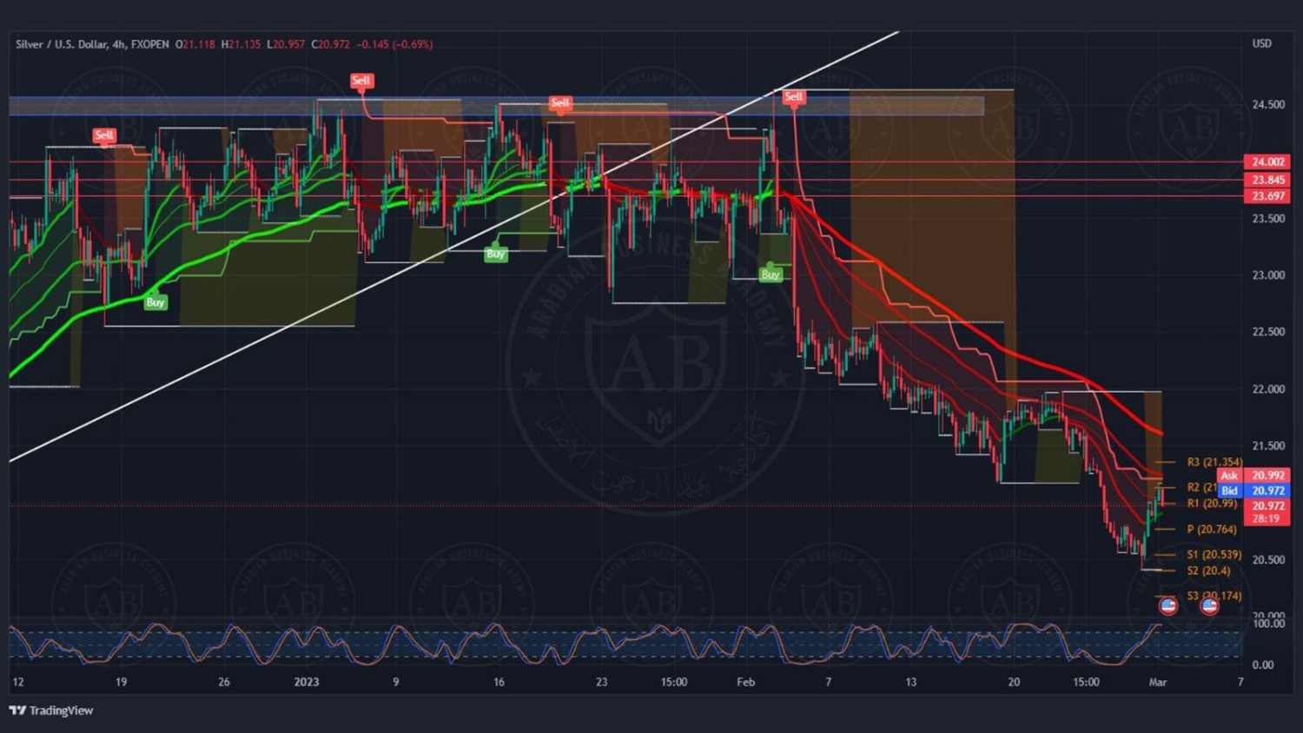Click the Ask 20.992 price label
The image size is (1303, 733).
click(1253, 475)
